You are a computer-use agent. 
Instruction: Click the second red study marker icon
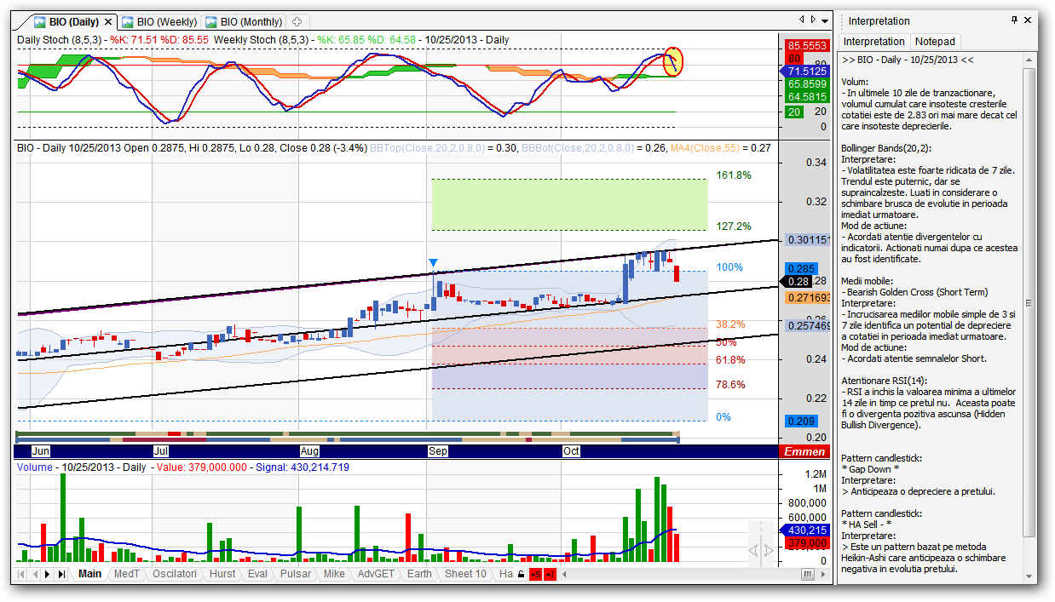click(x=550, y=575)
